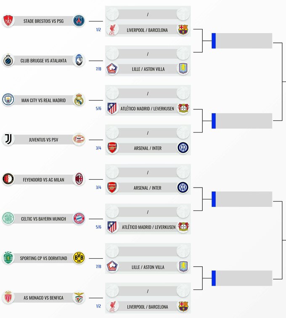Screen dimensions: 286x318
Task: Click the Borussia Dortmund BVB logo
Action: pos(79,258)
